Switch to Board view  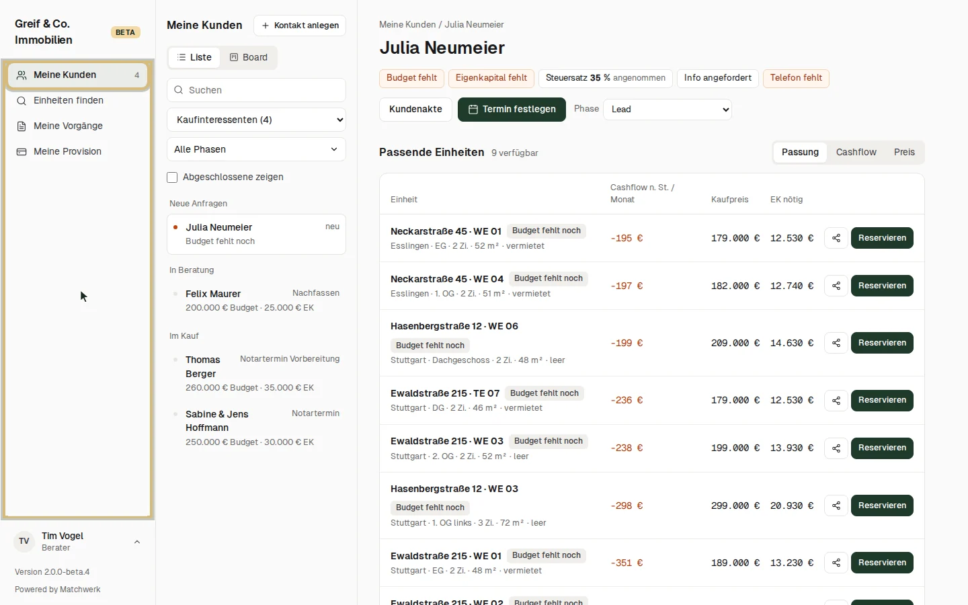click(x=249, y=58)
